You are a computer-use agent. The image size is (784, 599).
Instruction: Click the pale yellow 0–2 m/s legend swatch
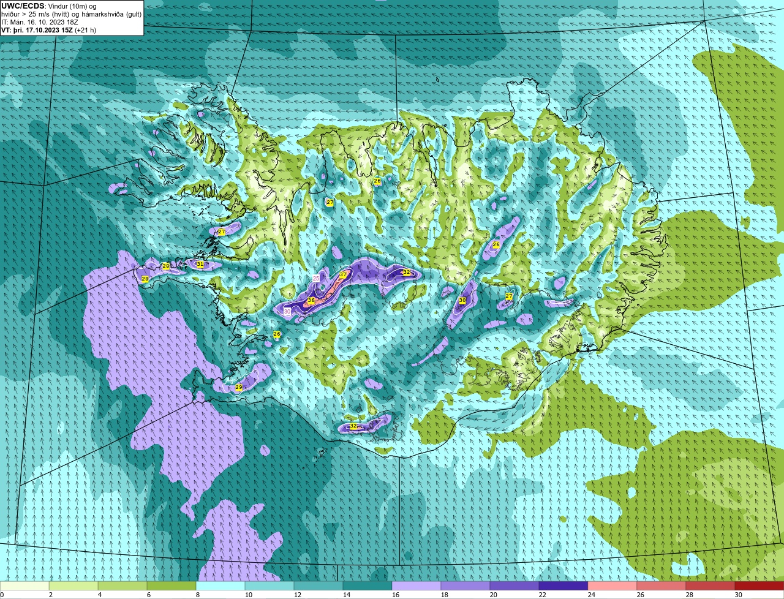point(24,586)
